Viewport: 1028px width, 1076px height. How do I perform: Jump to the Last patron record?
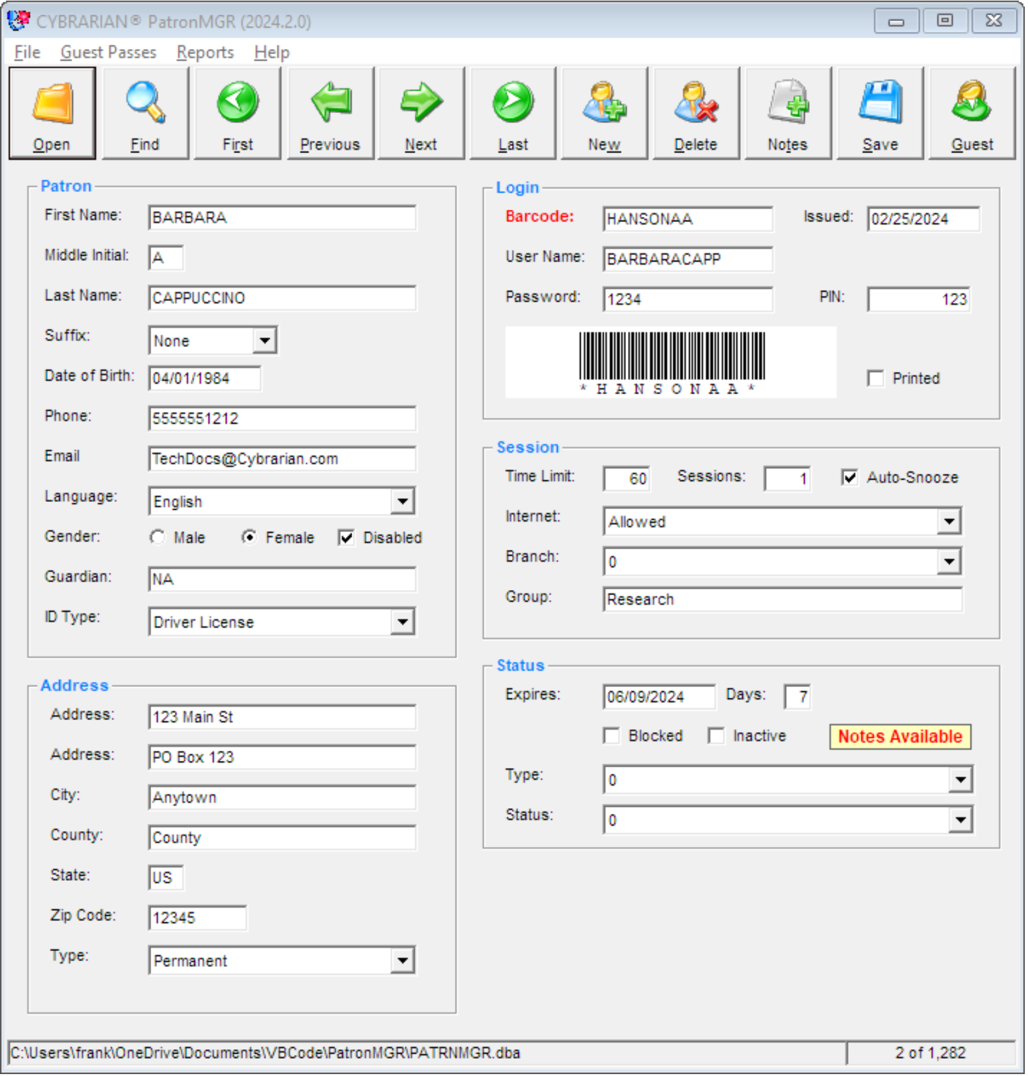[x=513, y=114]
